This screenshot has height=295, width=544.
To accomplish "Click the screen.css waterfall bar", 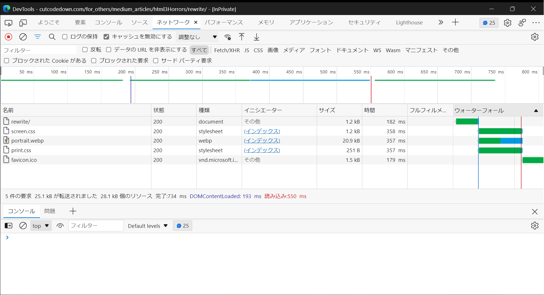I will pyautogui.click(x=500, y=131).
